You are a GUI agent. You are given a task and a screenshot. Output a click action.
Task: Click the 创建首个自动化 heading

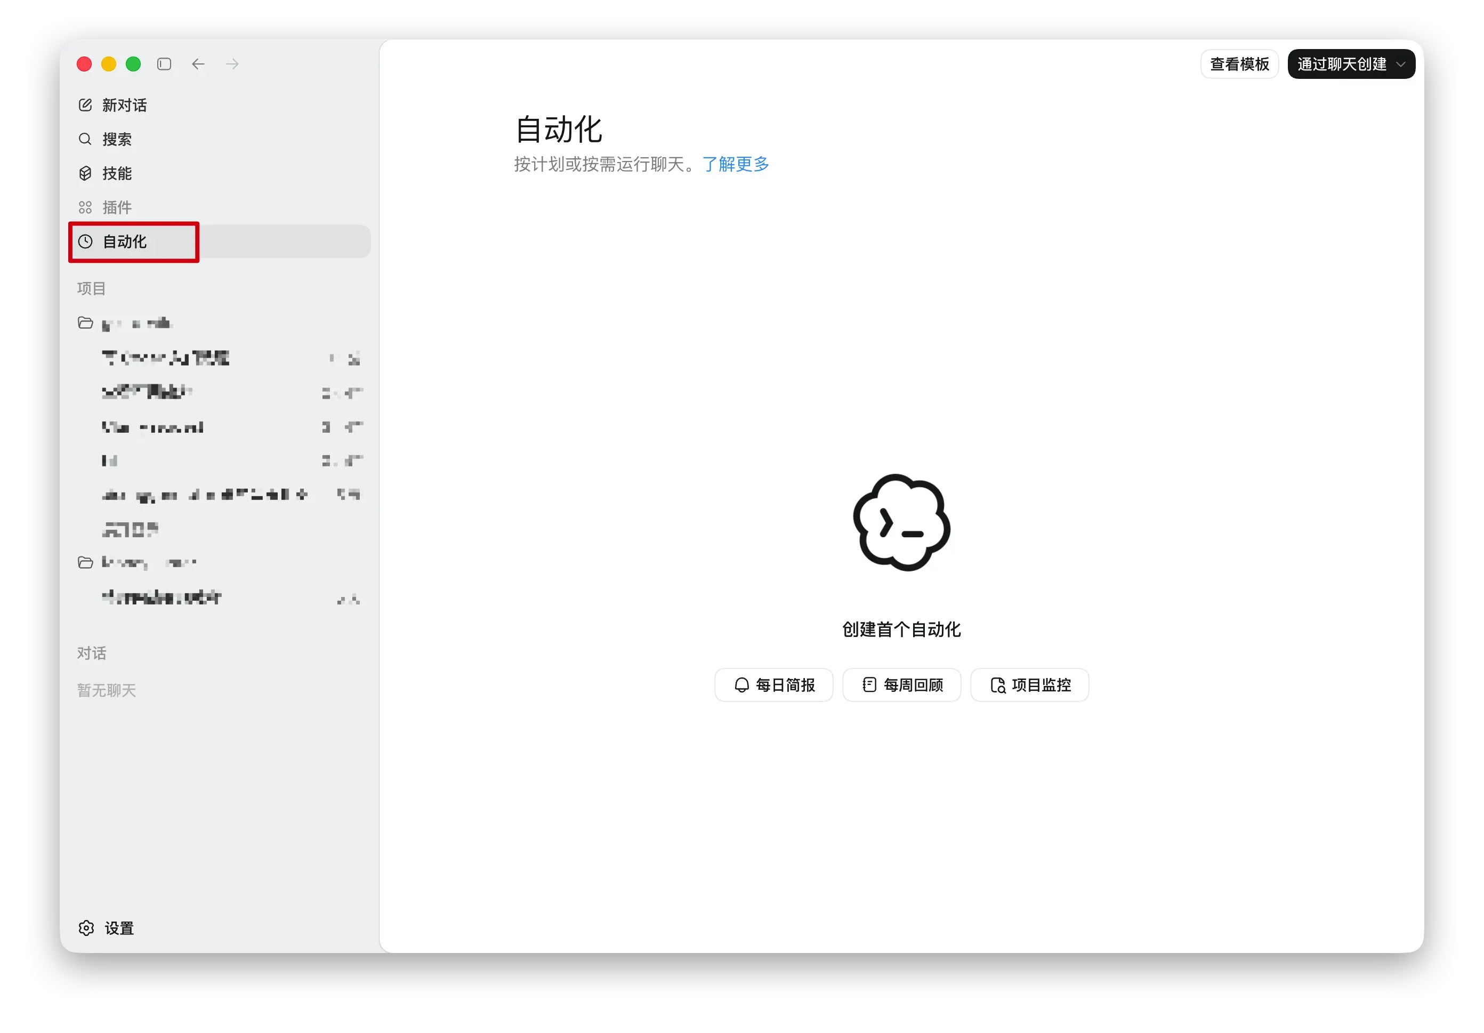pos(901,630)
